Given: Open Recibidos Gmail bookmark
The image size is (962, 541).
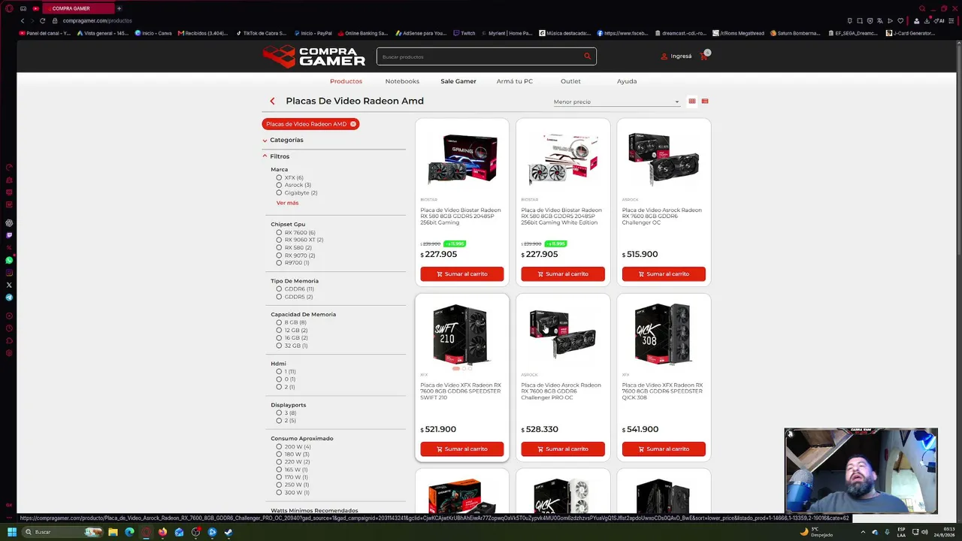Looking at the screenshot, I should 203,33.
